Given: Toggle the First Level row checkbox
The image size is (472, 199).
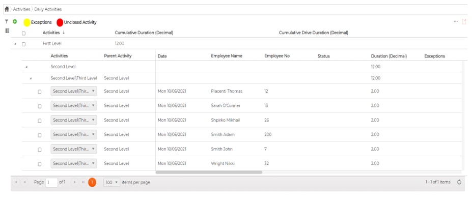Looking at the screenshot, I should tap(24, 44).
